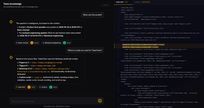Click the 'navbar-brand' anchor code line
Screen dimensions: 204x108
tap(150, 91)
